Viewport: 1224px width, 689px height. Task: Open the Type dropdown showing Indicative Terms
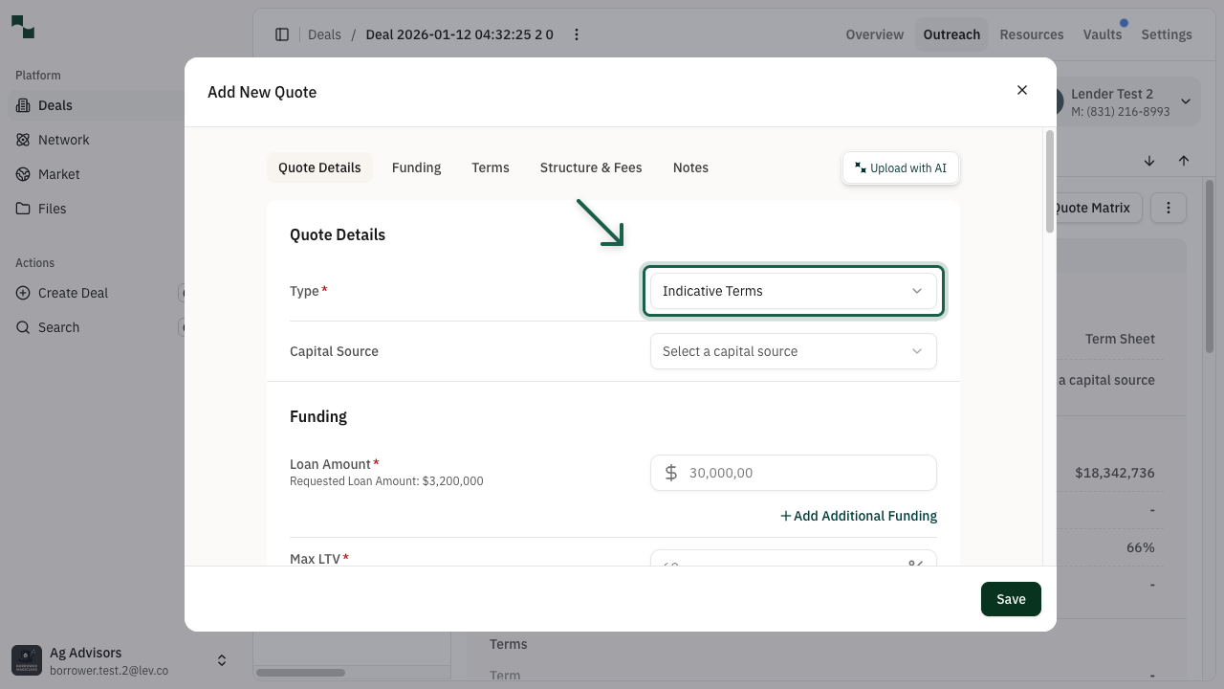coord(793,291)
